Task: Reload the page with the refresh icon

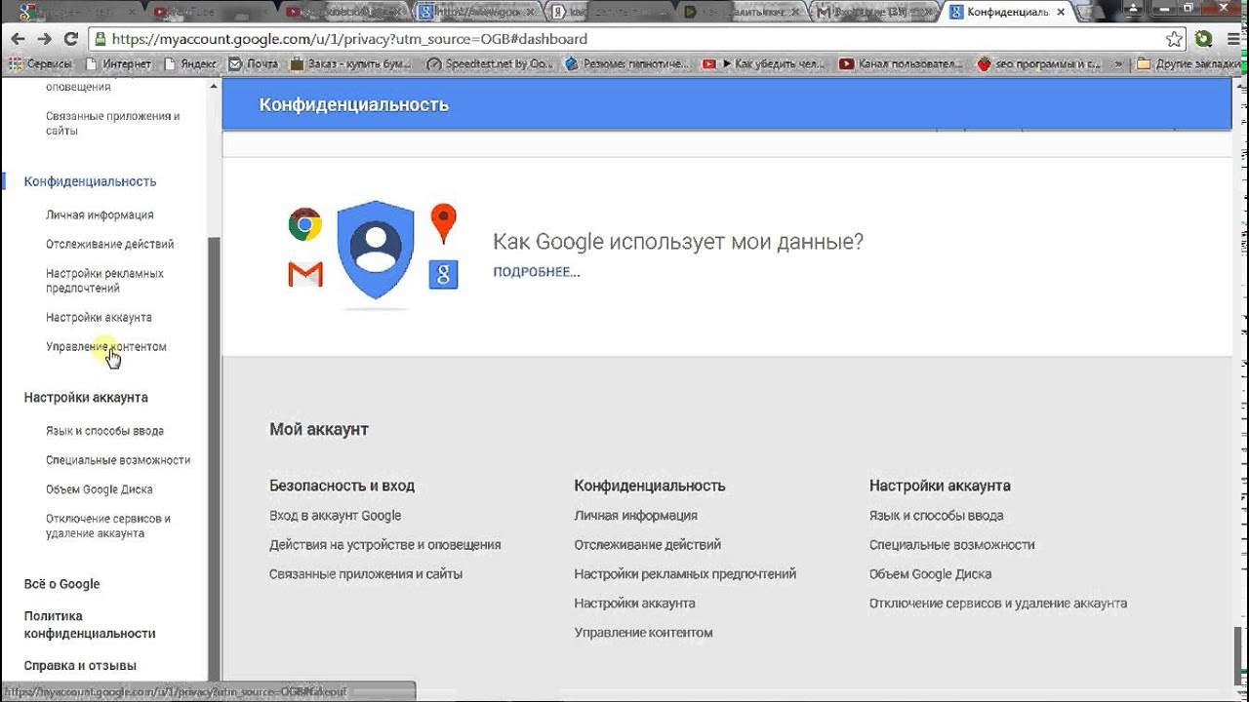Action: [70, 39]
